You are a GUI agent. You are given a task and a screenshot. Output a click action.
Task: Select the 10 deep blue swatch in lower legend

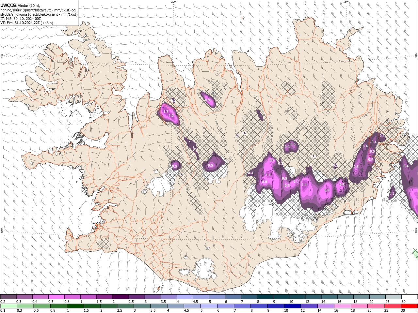pyautogui.click(x=292, y=306)
